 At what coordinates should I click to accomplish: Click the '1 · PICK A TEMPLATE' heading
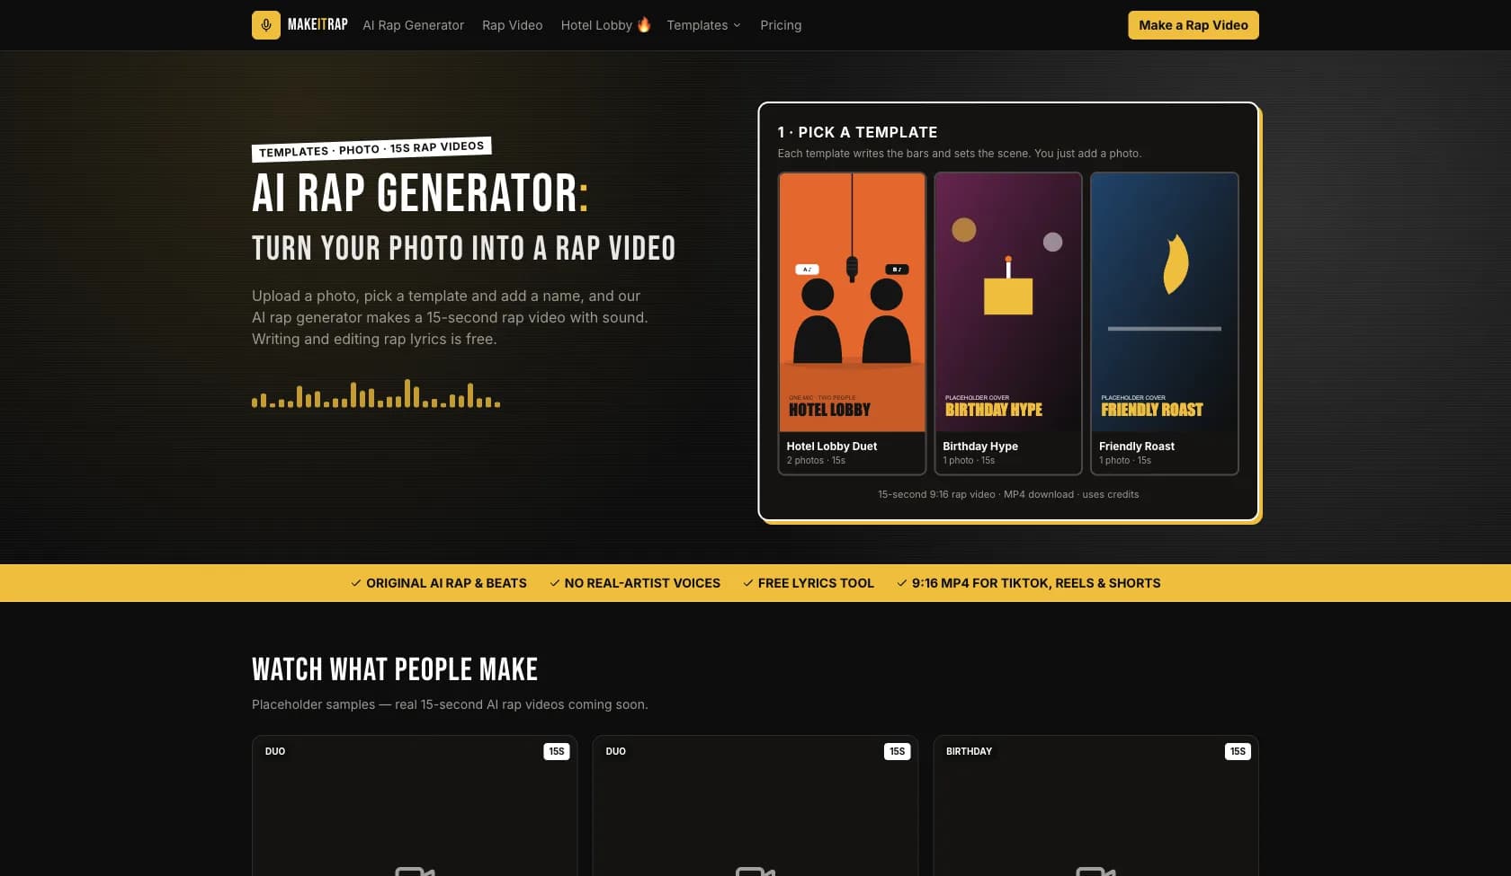point(857,132)
